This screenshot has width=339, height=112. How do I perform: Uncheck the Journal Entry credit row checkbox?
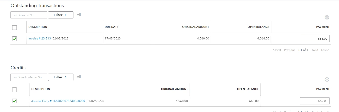[x=14, y=101]
